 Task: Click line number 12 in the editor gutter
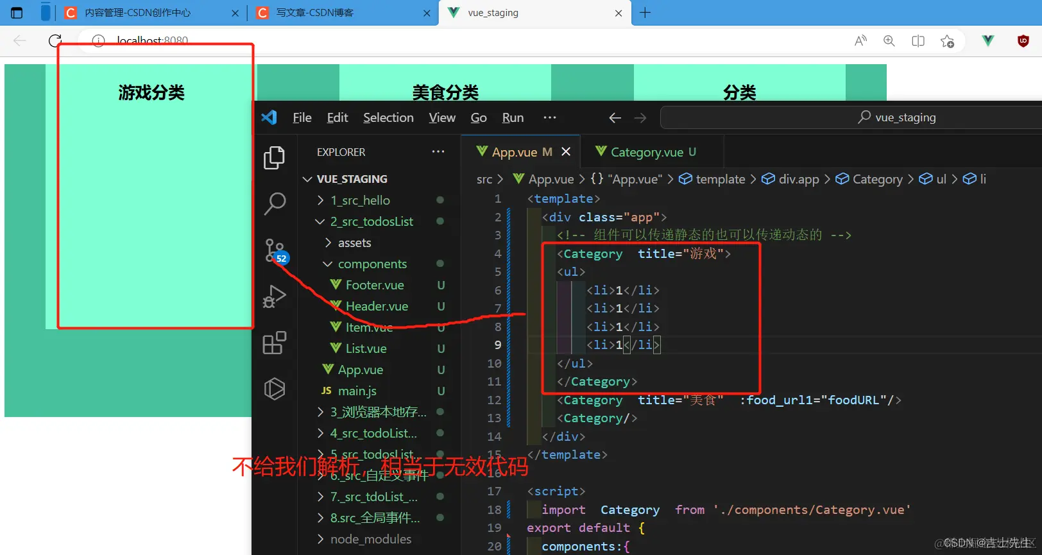[x=494, y=400]
